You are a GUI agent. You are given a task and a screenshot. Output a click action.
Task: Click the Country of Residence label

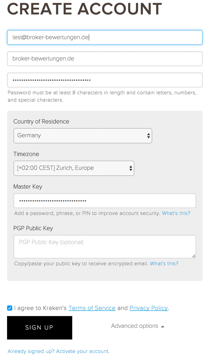tap(41, 121)
